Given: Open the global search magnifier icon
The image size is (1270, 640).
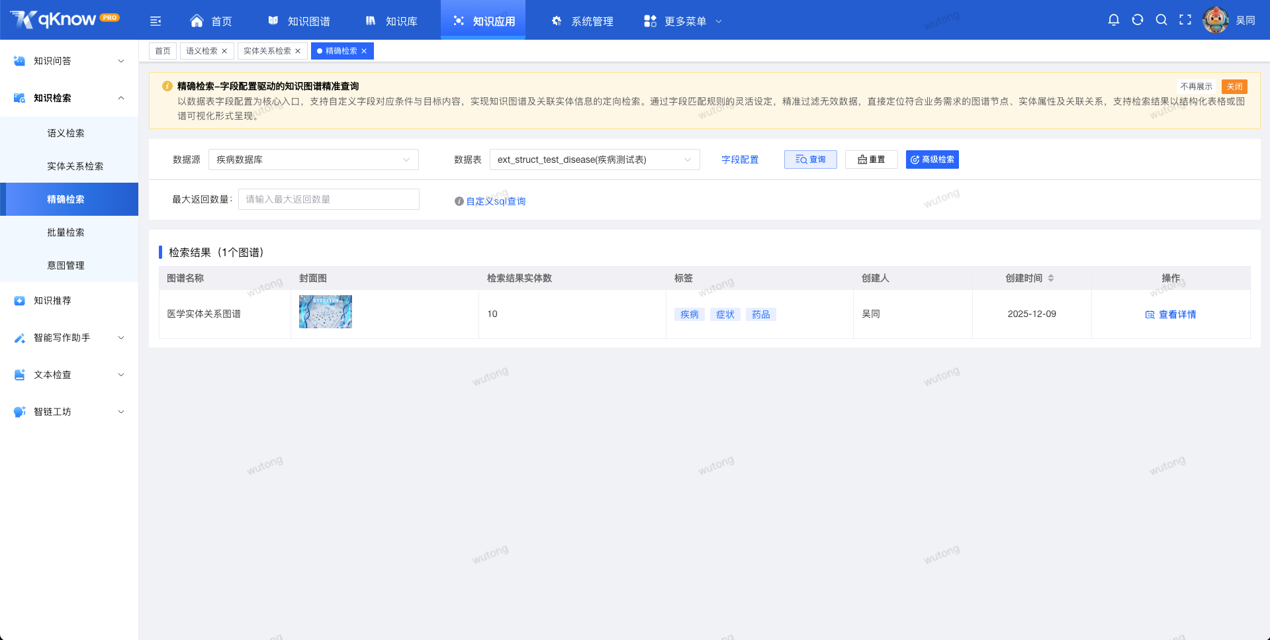Looking at the screenshot, I should [1161, 20].
